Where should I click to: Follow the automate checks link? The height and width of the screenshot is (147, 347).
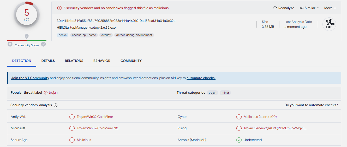(x=201, y=78)
